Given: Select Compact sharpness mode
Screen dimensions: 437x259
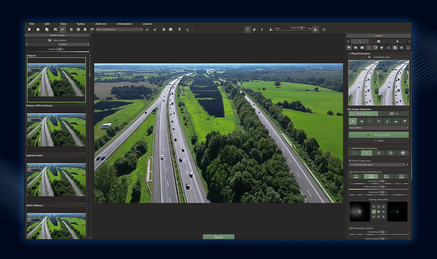Looking at the screenshot, I should [x=363, y=113].
